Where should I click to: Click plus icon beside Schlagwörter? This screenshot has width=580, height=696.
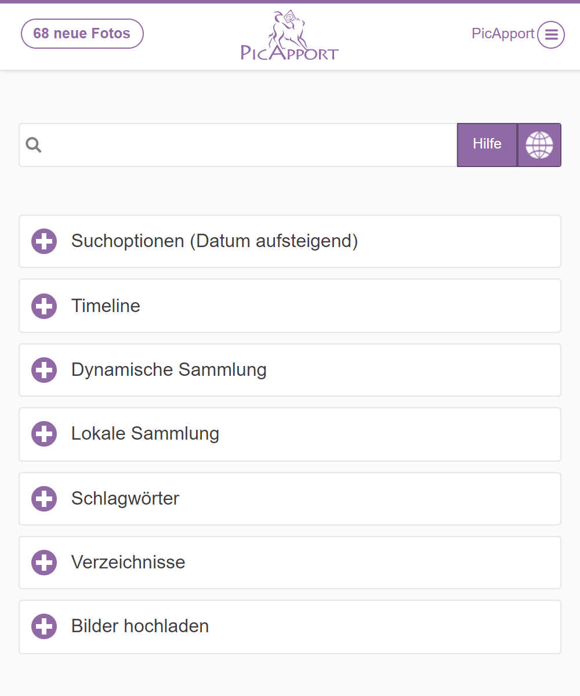[x=44, y=499]
